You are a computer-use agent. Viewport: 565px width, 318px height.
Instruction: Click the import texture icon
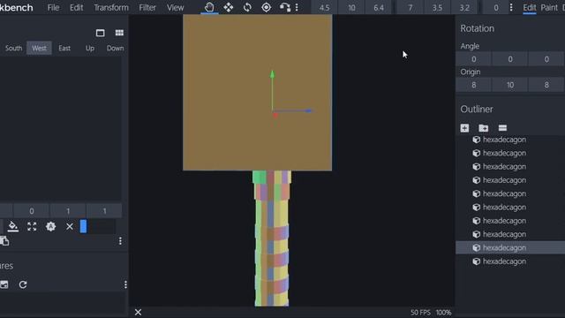coord(4,284)
